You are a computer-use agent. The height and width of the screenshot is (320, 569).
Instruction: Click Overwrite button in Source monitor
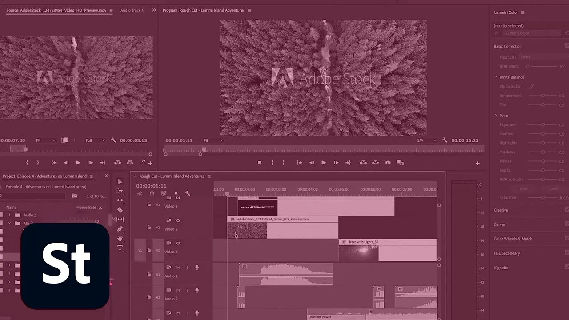[x=130, y=163]
